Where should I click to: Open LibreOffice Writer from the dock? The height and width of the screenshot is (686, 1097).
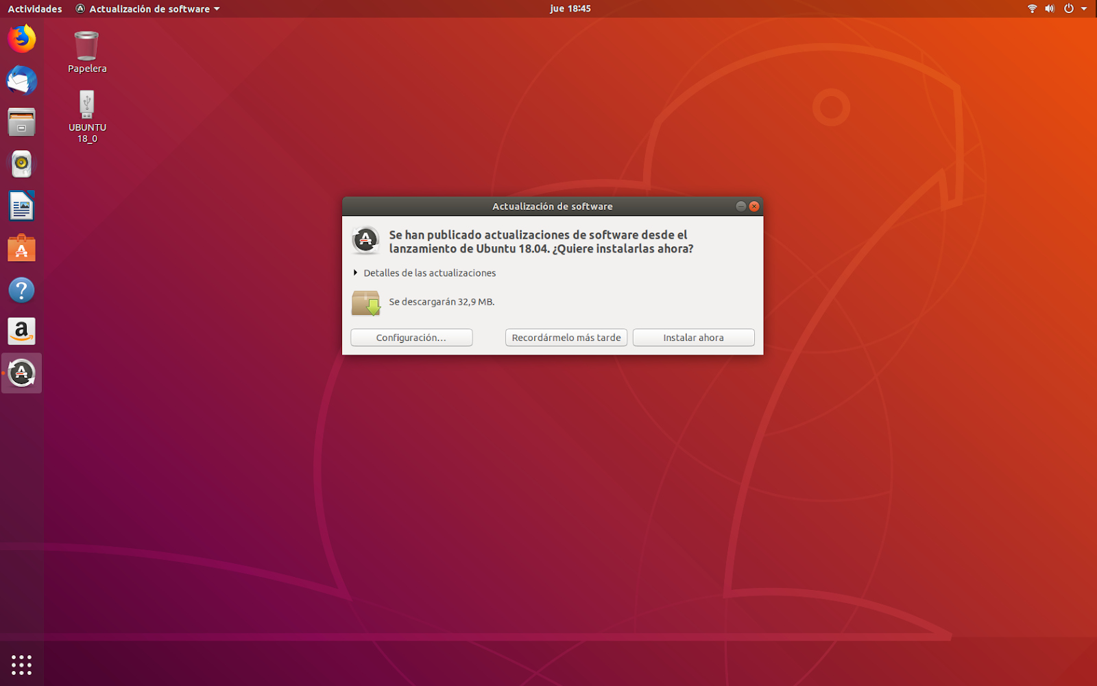click(x=22, y=206)
